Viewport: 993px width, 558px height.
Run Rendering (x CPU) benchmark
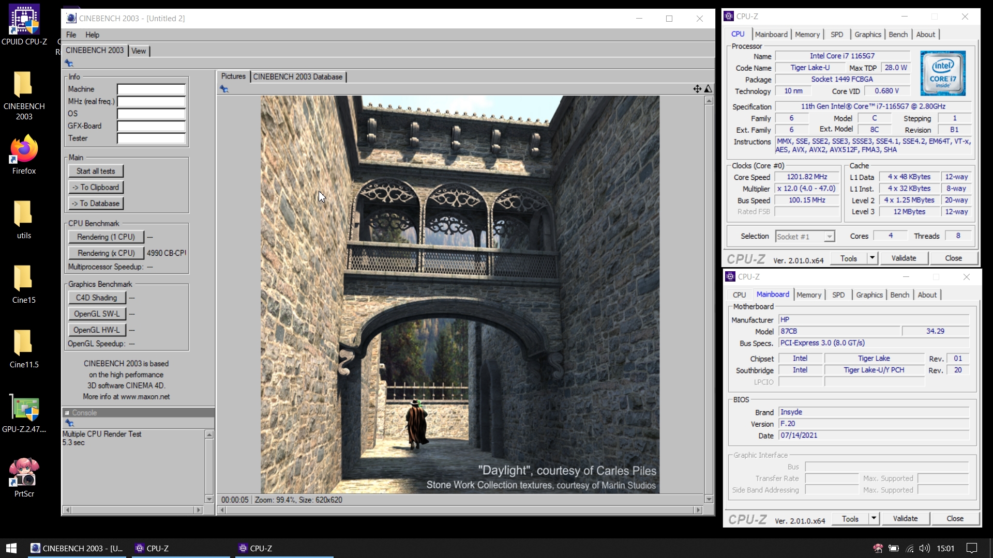point(106,253)
